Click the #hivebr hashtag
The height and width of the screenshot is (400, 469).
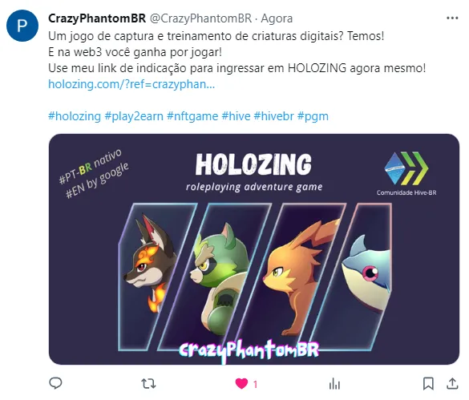pos(273,116)
